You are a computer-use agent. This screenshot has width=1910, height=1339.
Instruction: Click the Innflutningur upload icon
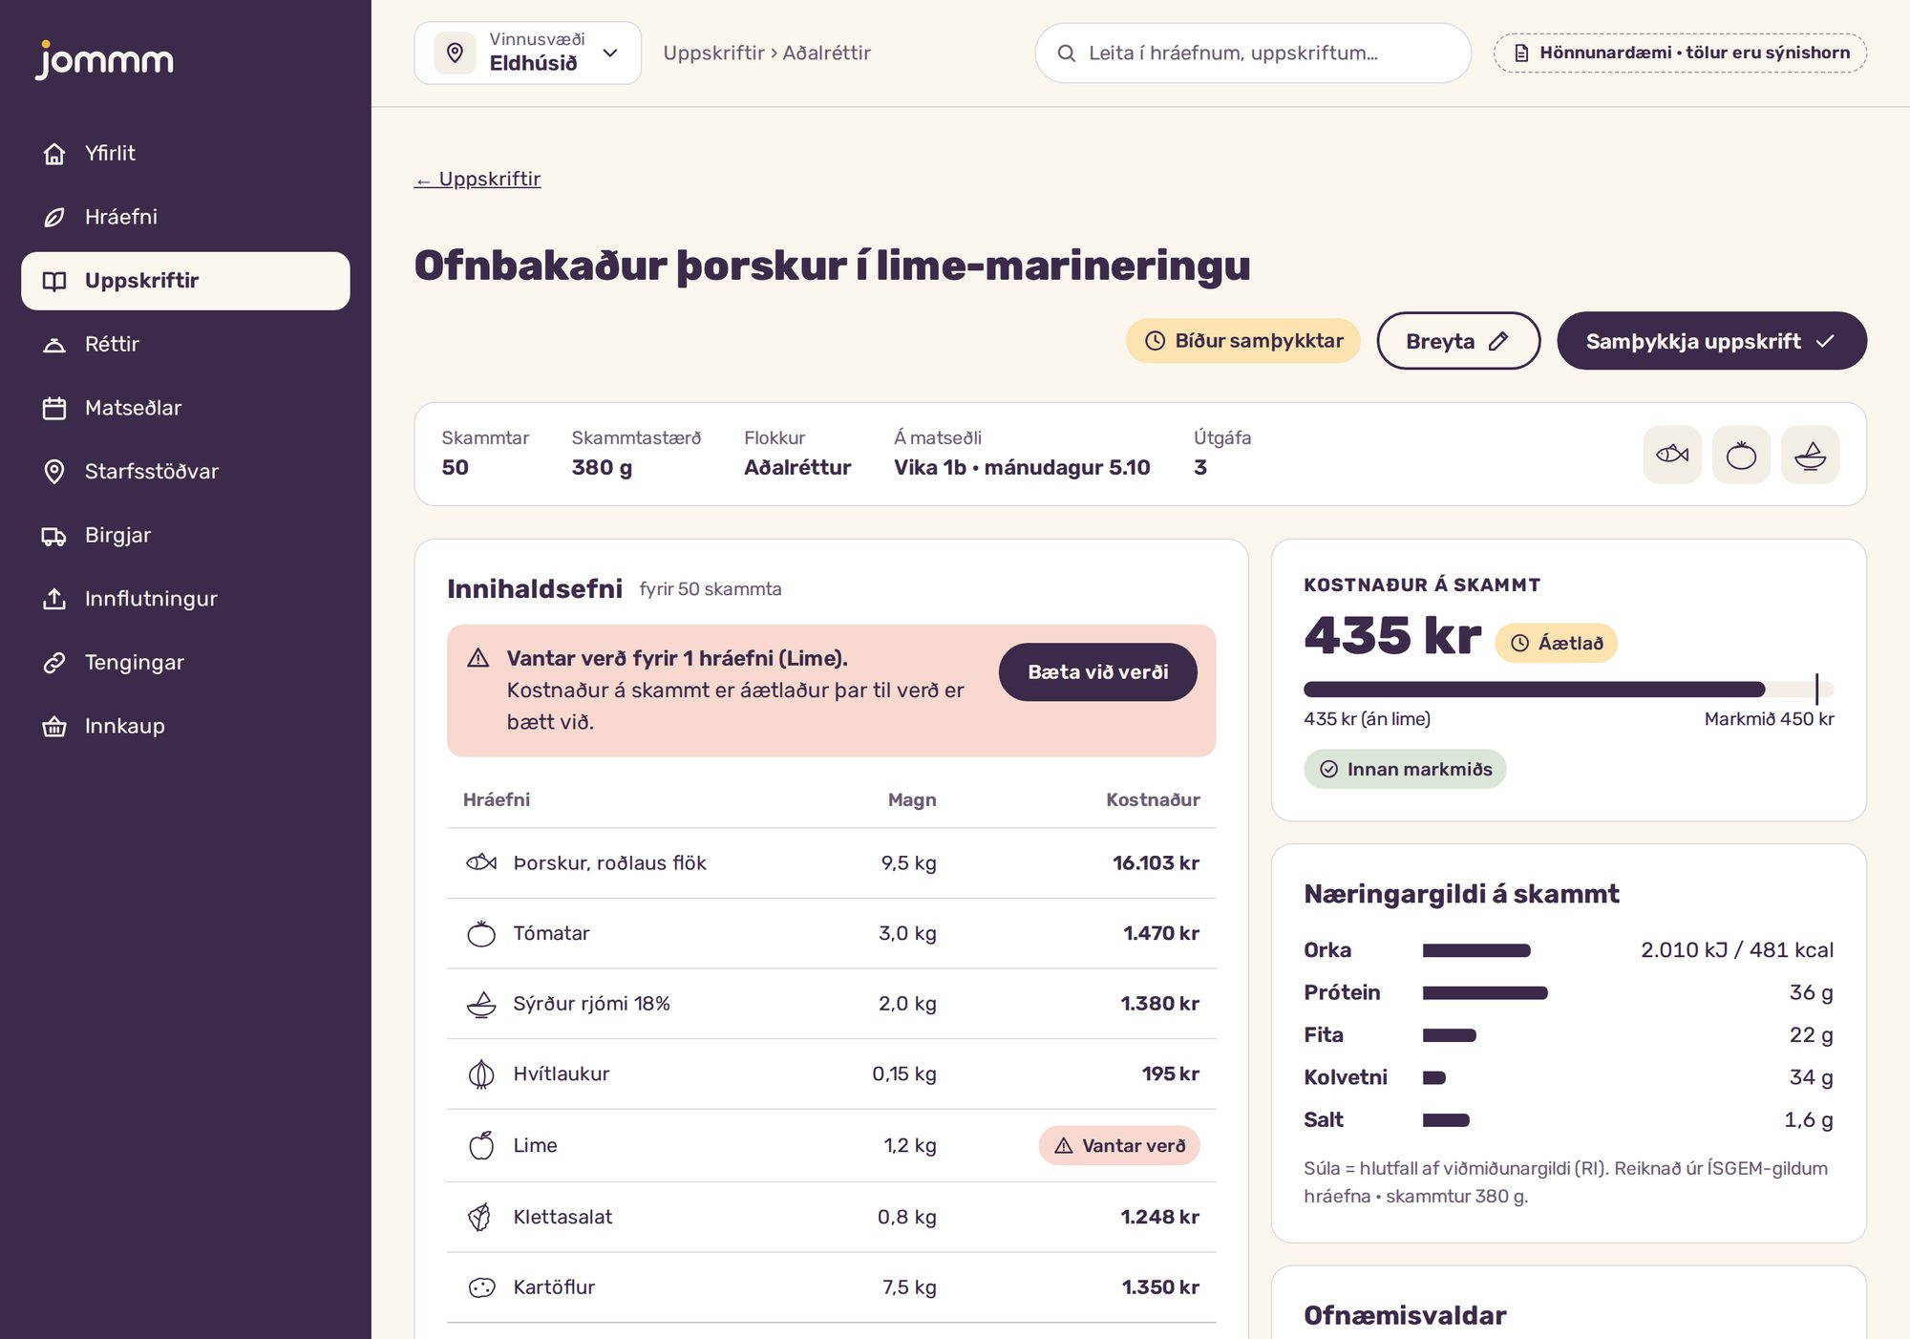[54, 599]
